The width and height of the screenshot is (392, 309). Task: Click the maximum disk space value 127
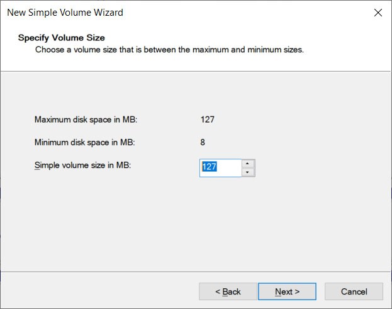(x=208, y=119)
